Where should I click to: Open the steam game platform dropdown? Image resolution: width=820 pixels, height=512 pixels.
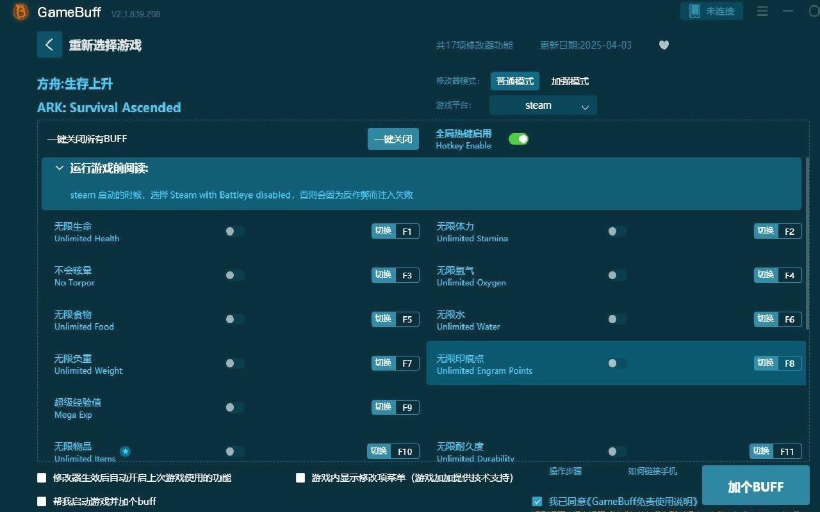(543, 106)
